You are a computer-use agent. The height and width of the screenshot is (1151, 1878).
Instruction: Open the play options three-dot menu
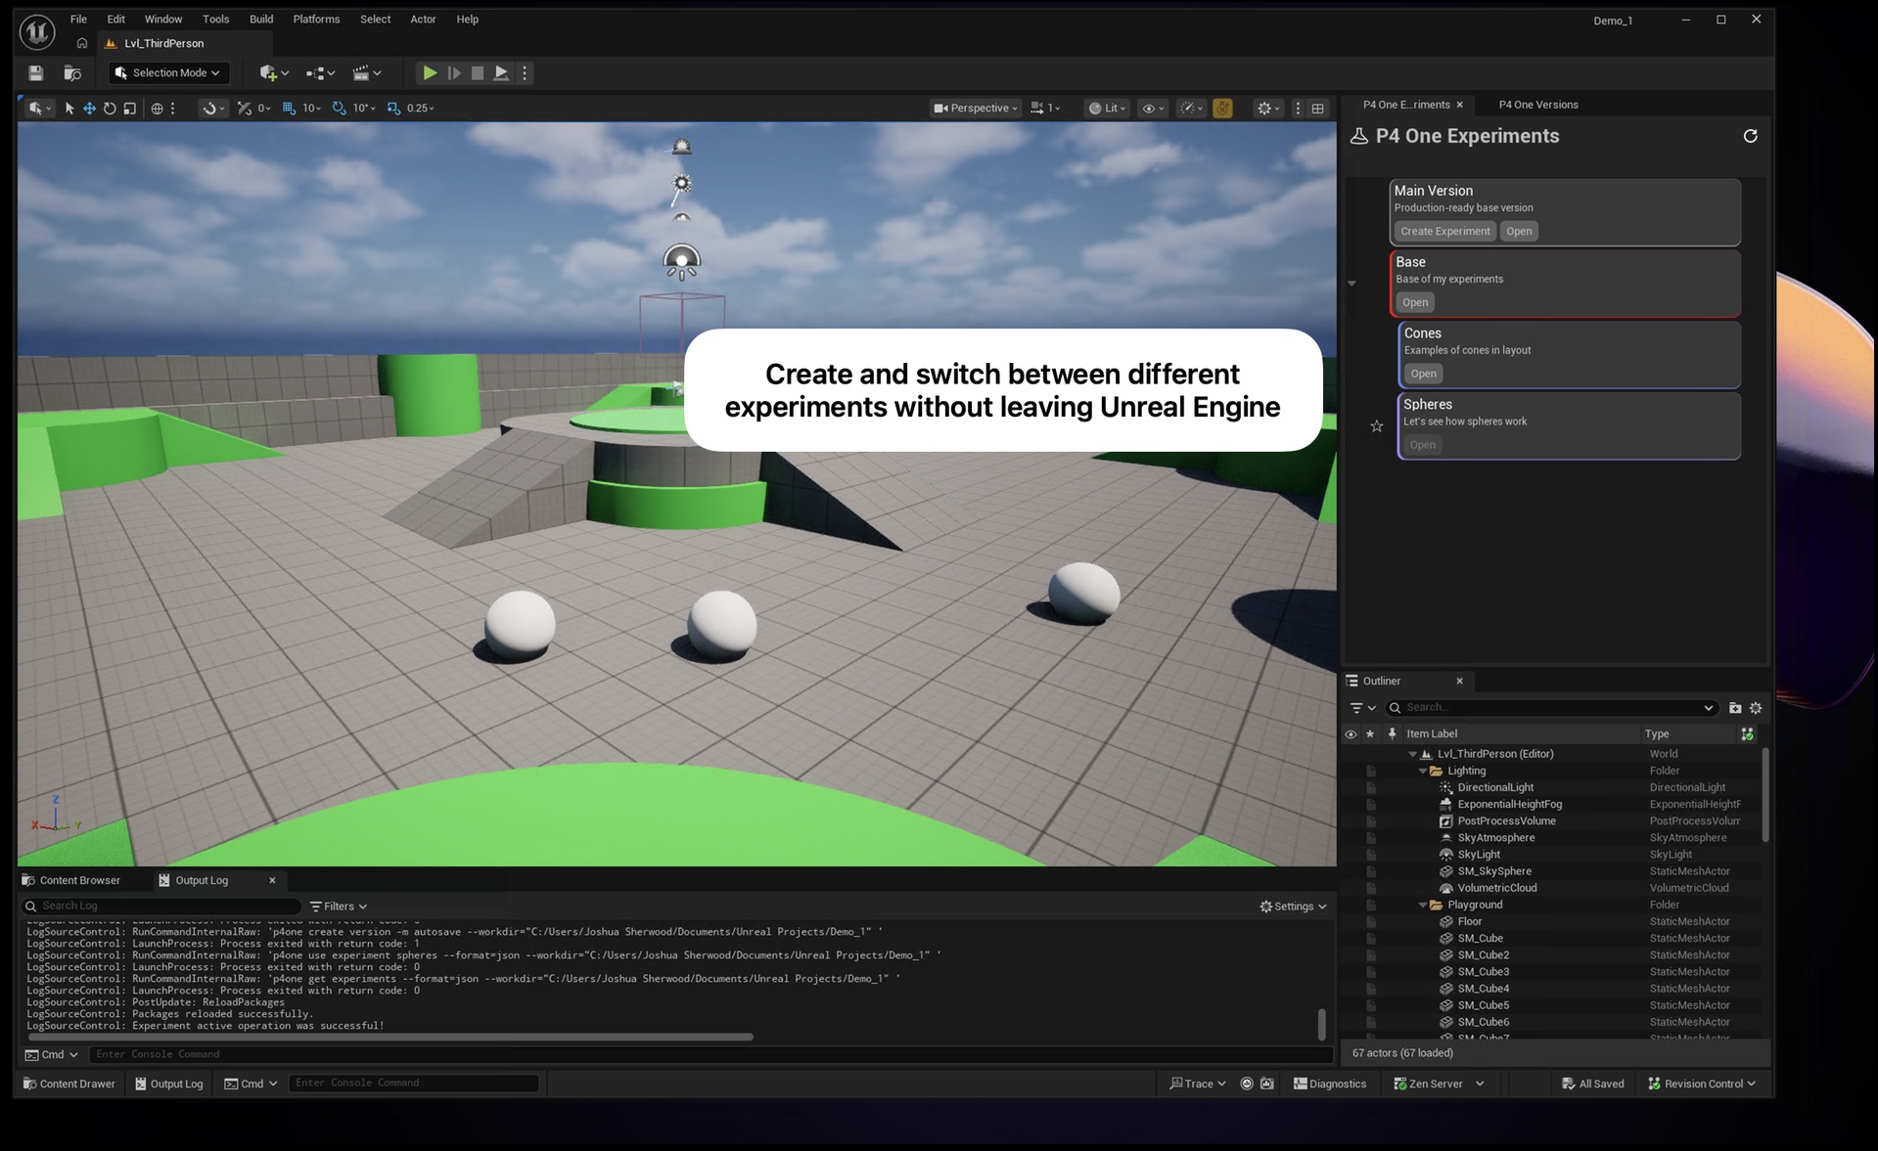tap(525, 72)
